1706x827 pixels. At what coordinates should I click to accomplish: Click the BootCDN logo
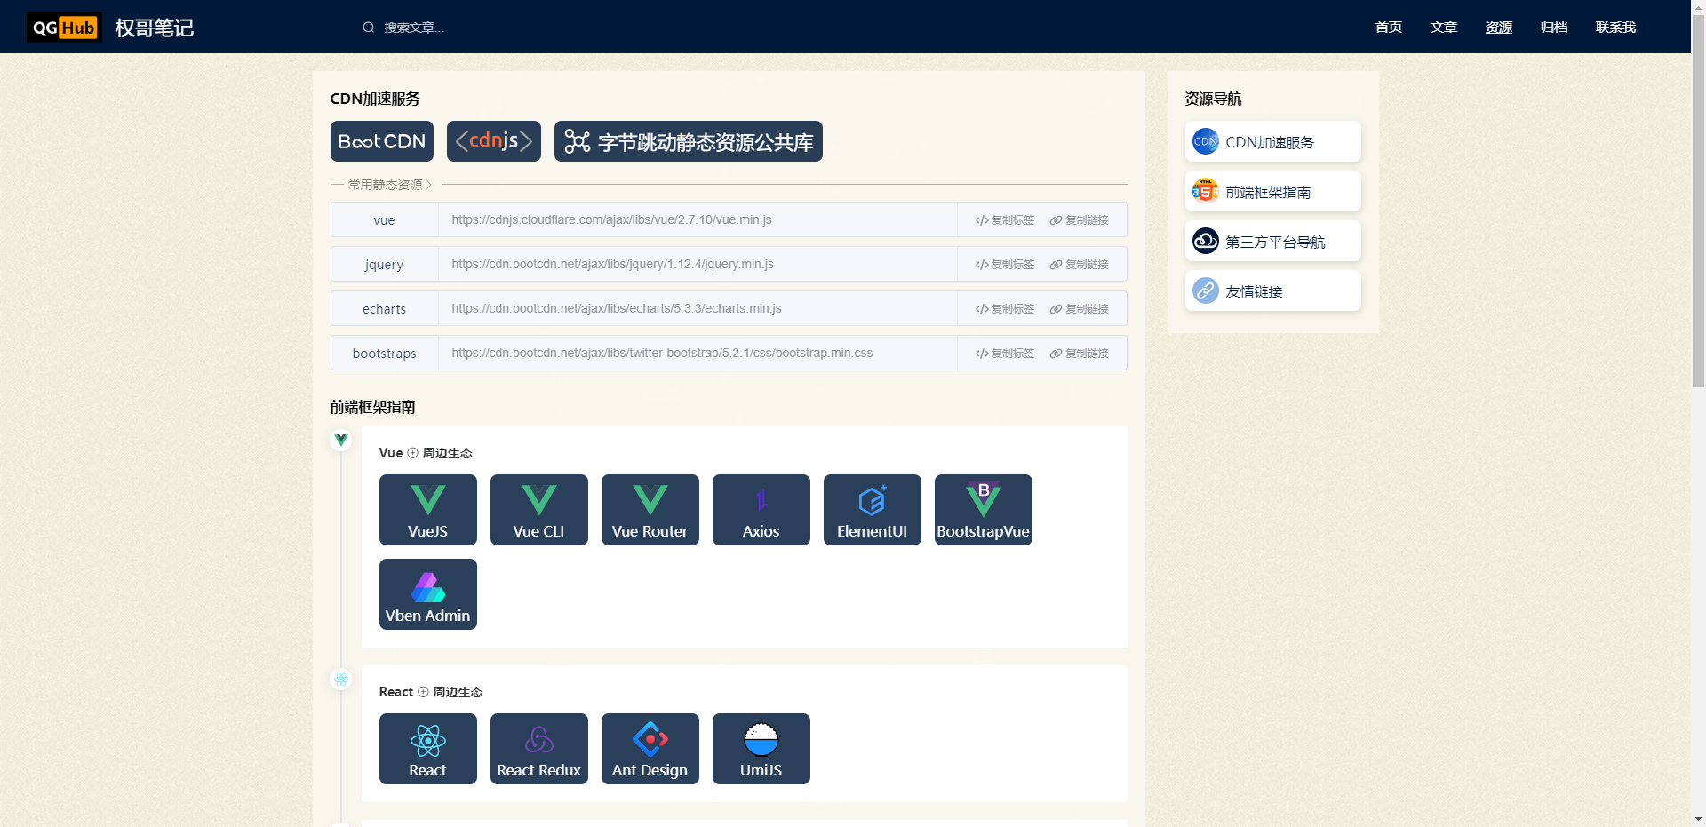pyautogui.click(x=381, y=141)
